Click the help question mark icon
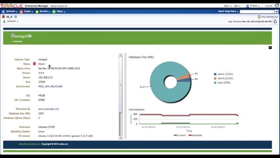The height and width of the screenshot is (158, 280). pyautogui.click(x=270, y=47)
